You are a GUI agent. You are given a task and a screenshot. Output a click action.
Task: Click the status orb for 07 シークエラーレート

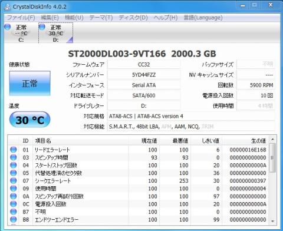click(14, 180)
